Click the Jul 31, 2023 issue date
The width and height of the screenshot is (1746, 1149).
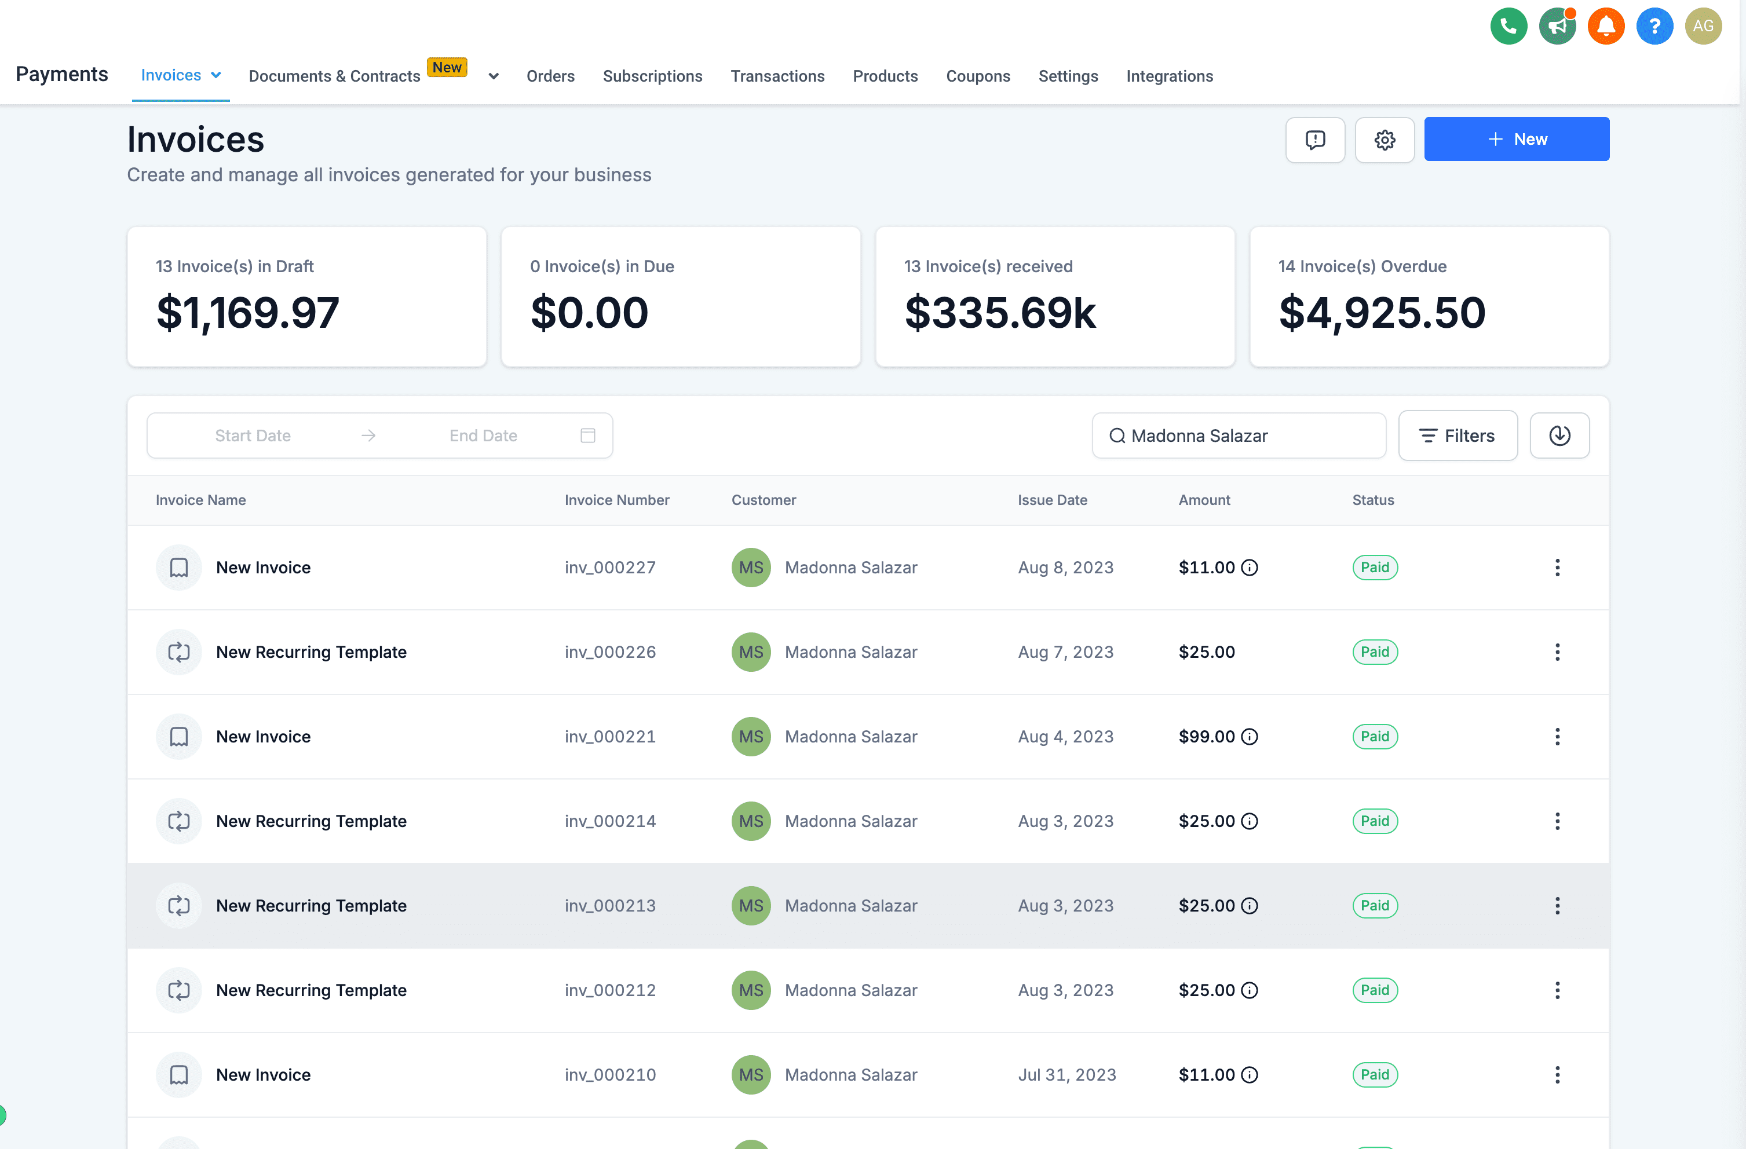1066,1075
